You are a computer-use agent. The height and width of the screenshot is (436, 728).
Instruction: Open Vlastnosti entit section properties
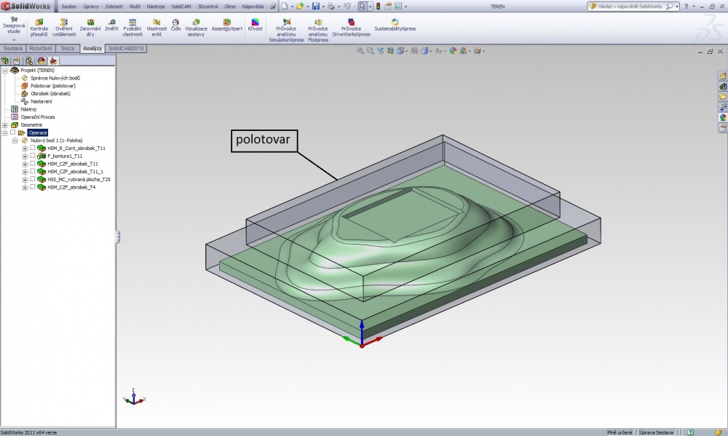click(x=157, y=28)
